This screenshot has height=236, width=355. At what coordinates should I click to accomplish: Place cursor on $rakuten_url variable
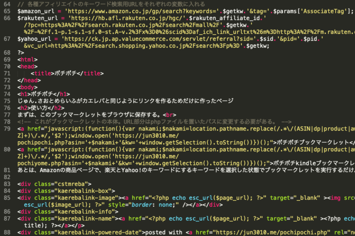point(37,18)
